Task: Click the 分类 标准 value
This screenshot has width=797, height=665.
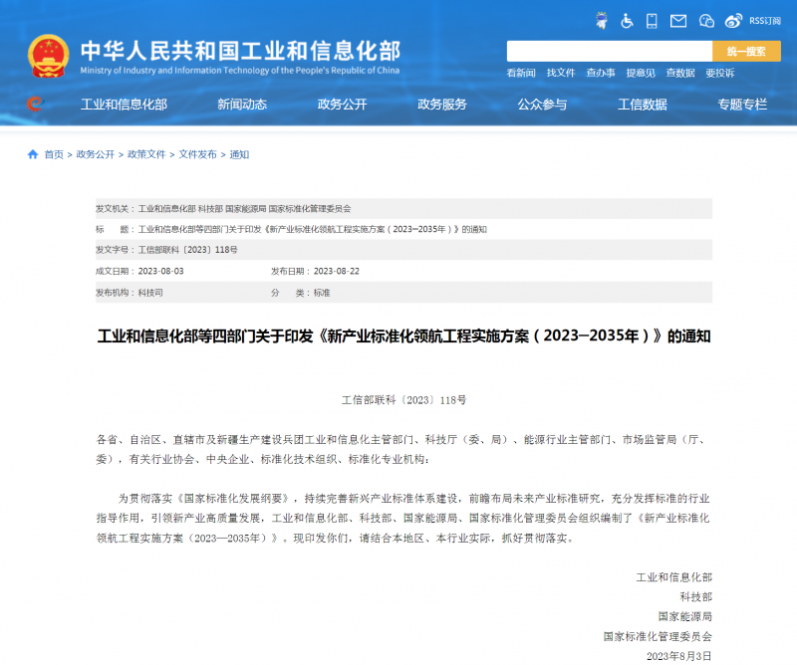Action: (322, 293)
